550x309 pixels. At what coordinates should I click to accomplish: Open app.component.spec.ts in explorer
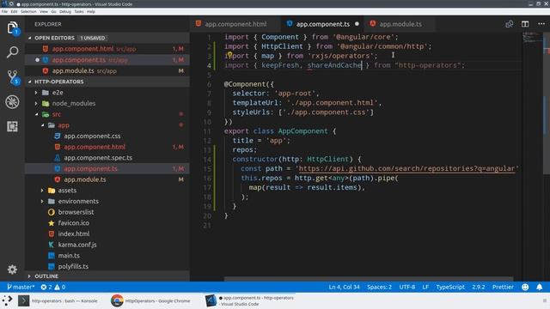[98, 158]
